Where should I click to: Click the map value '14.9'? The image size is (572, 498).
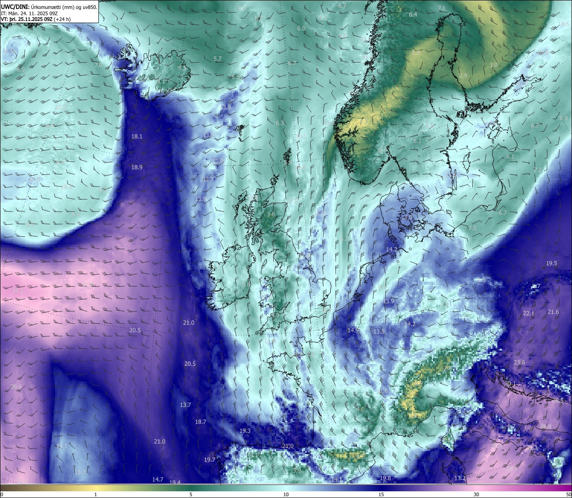click(x=353, y=330)
